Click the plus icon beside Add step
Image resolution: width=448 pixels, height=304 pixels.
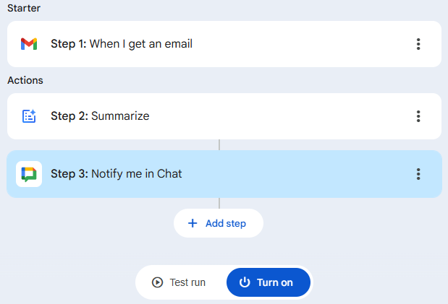point(193,224)
